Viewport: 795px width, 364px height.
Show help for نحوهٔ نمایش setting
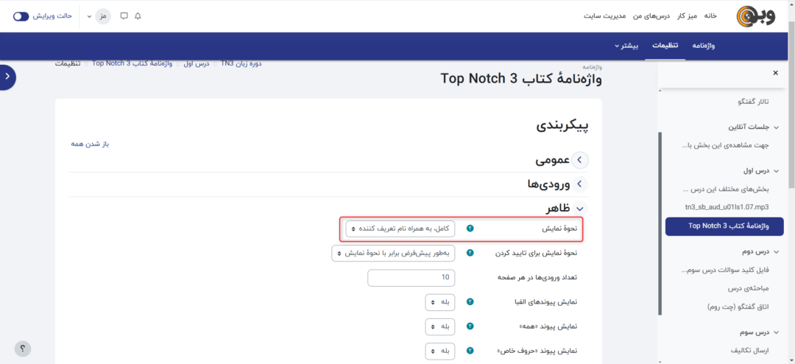pos(470,228)
